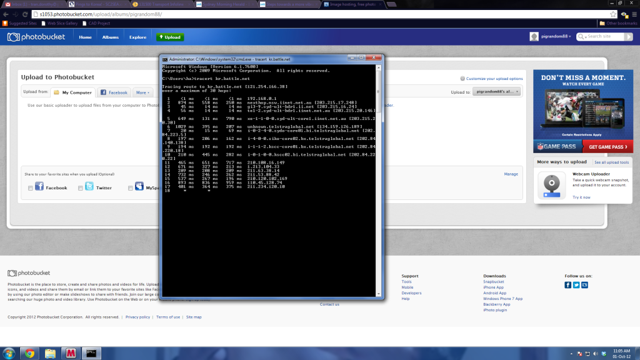Image resolution: width=640 pixels, height=360 pixels.
Task: Click the green Upload button
Action: click(x=169, y=37)
